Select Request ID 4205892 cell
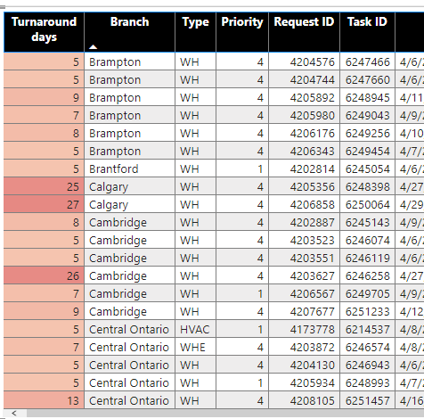This screenshot has height=419, width=424. point(304,97)
